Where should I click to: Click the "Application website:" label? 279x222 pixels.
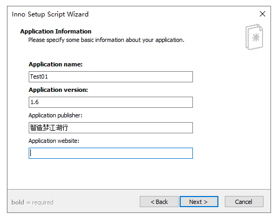click(54, 141)
